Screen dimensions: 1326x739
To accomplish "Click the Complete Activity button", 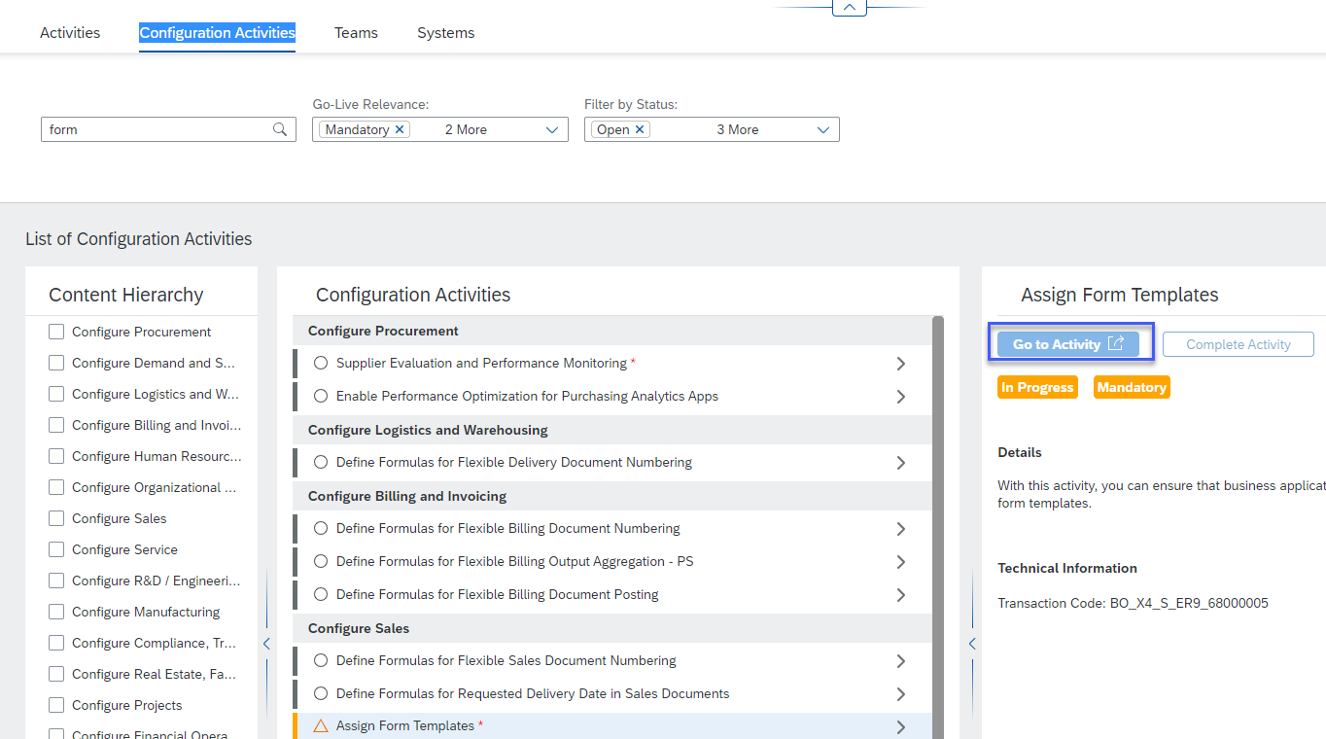I will coord(1238,343).
